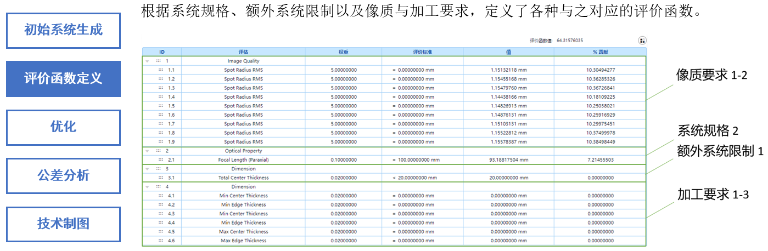The image size is (768, 251).
Task: Click the drag handle of row 1.9
Action: [161, 142]
